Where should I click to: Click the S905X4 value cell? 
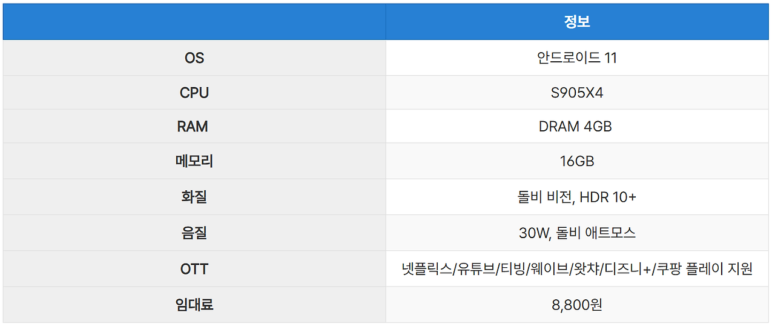point(578,93)
